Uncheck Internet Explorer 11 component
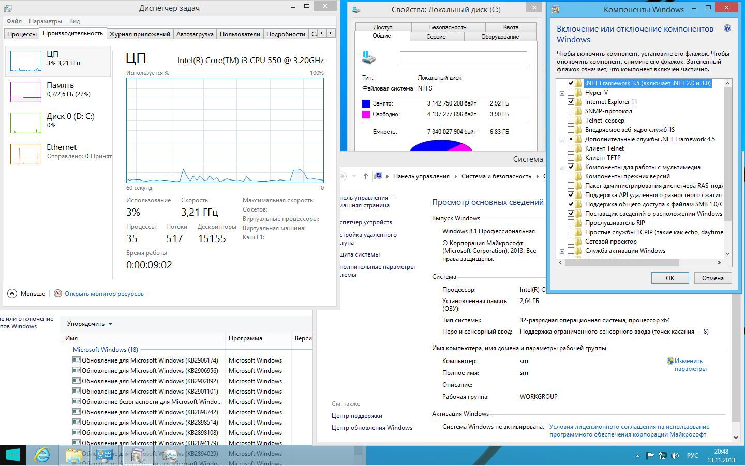The height and width of the screenshot is (466, 745). pyautogui.click(x=571, y=102)
